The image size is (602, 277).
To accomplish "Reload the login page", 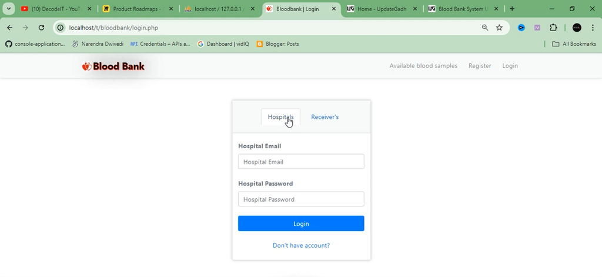I will pyautogui.click(x=42, y=28).
